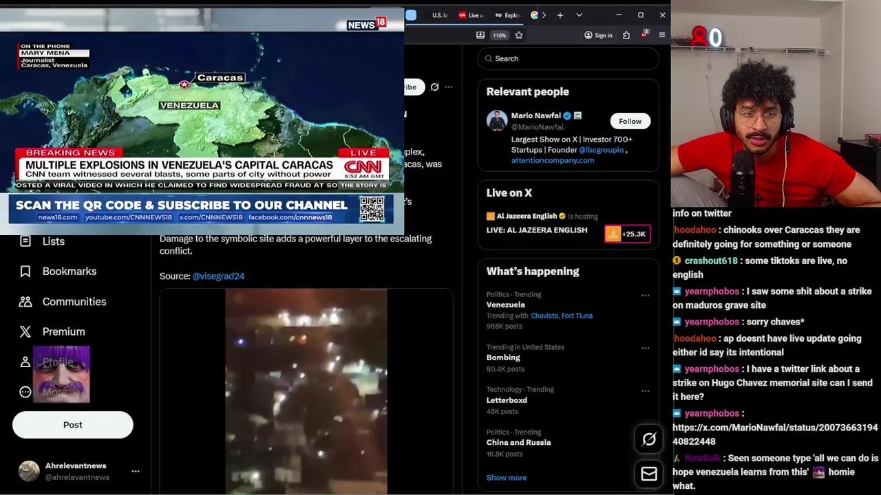
Task: Open the Mario Nawfal profile name
Action: click(x=535, y=115)
